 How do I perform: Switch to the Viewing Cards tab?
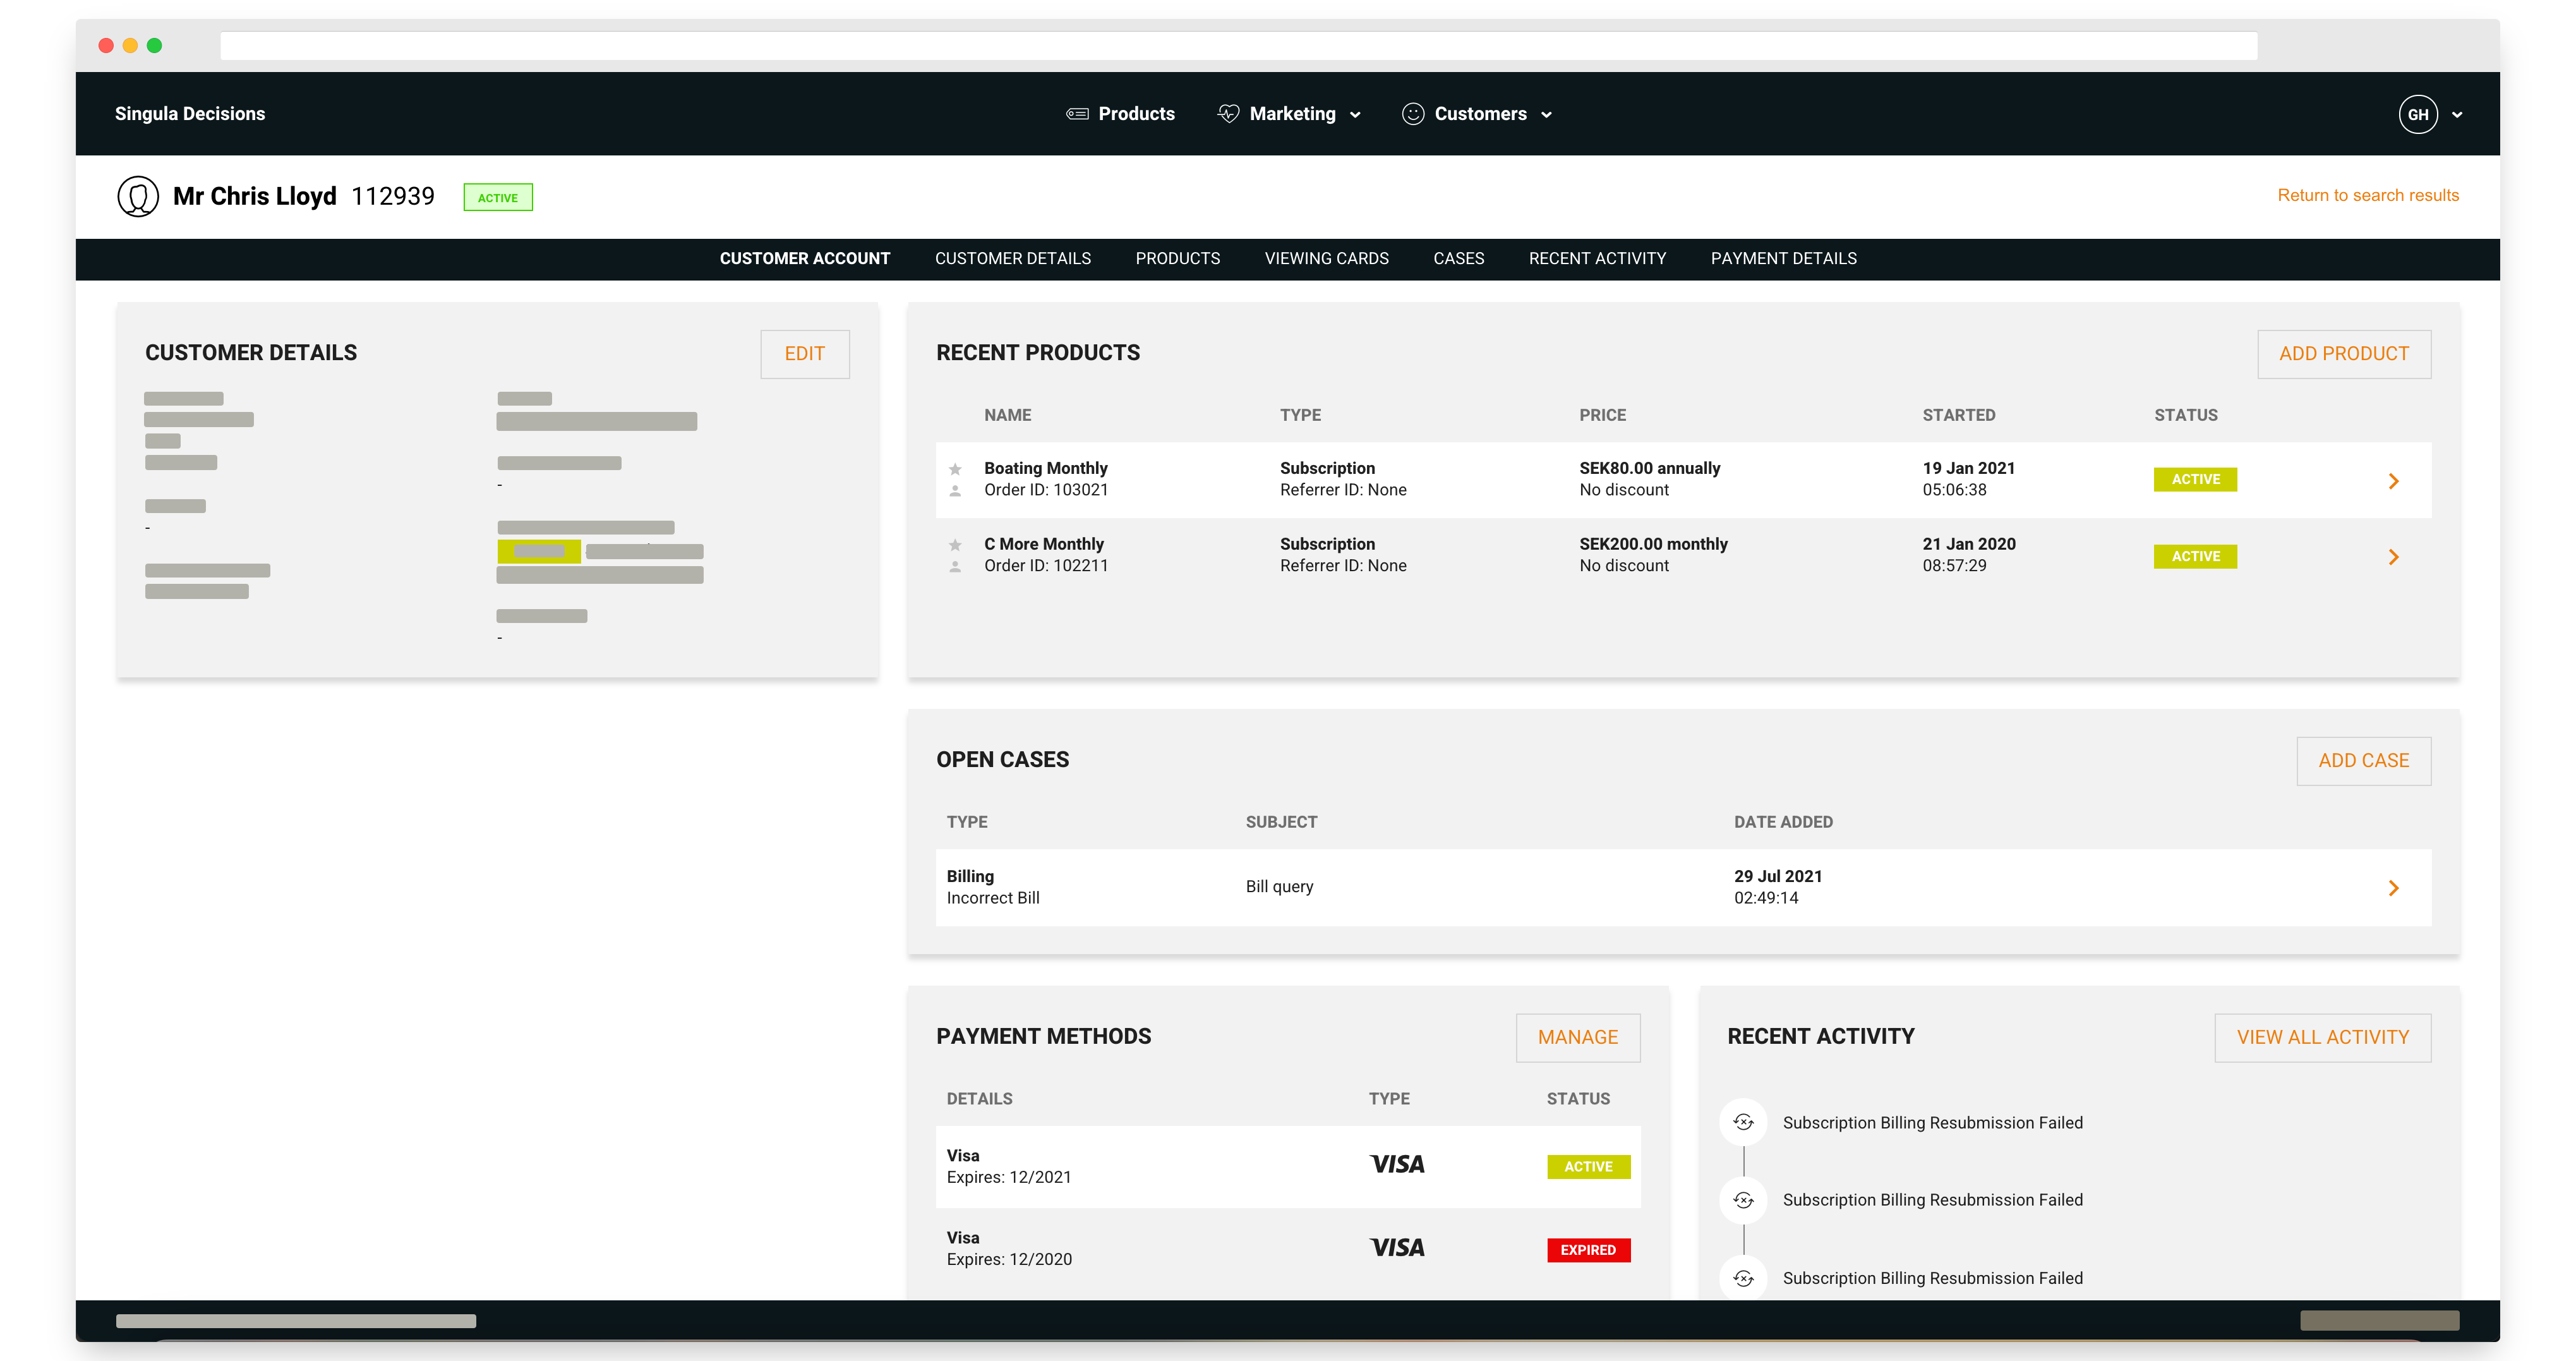(1326, 258)
